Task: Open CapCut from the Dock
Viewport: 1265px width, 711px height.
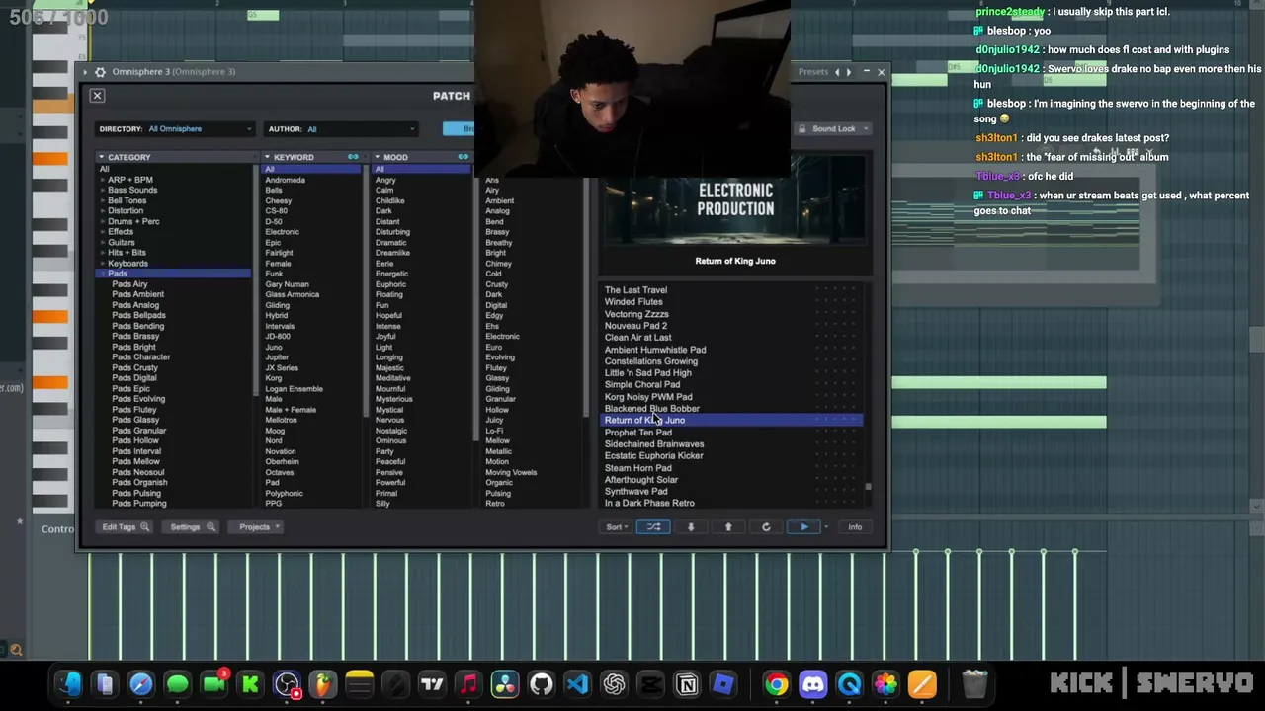Action: [650, 684]
